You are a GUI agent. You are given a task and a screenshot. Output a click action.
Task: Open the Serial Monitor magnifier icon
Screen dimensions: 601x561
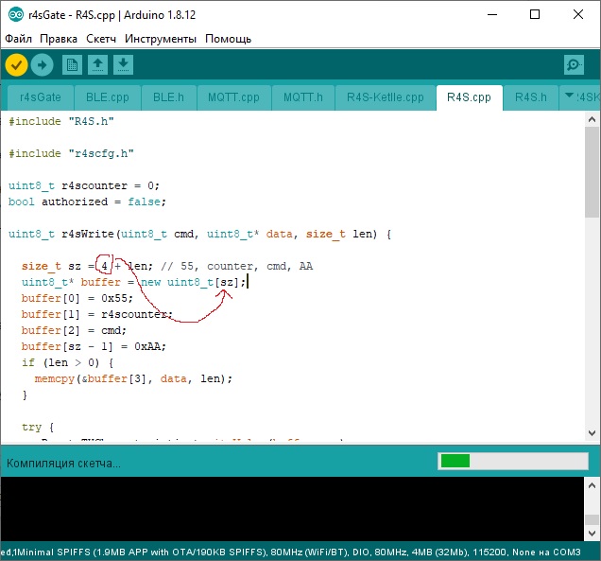pyautogui.click(x=573, y=64)
